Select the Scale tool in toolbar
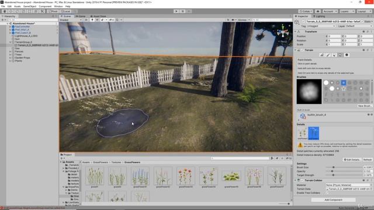The height and width of the screenshot is (210, 374). coord(23,11)
